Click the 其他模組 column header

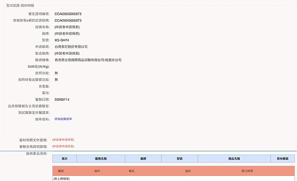click(283, 159)
